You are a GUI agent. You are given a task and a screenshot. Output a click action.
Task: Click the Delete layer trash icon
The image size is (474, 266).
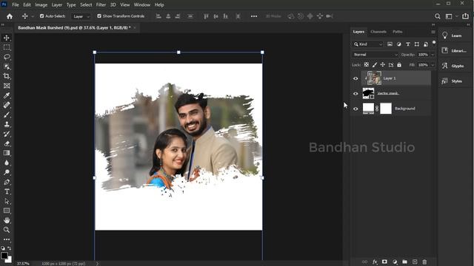(x=424, y=262)
